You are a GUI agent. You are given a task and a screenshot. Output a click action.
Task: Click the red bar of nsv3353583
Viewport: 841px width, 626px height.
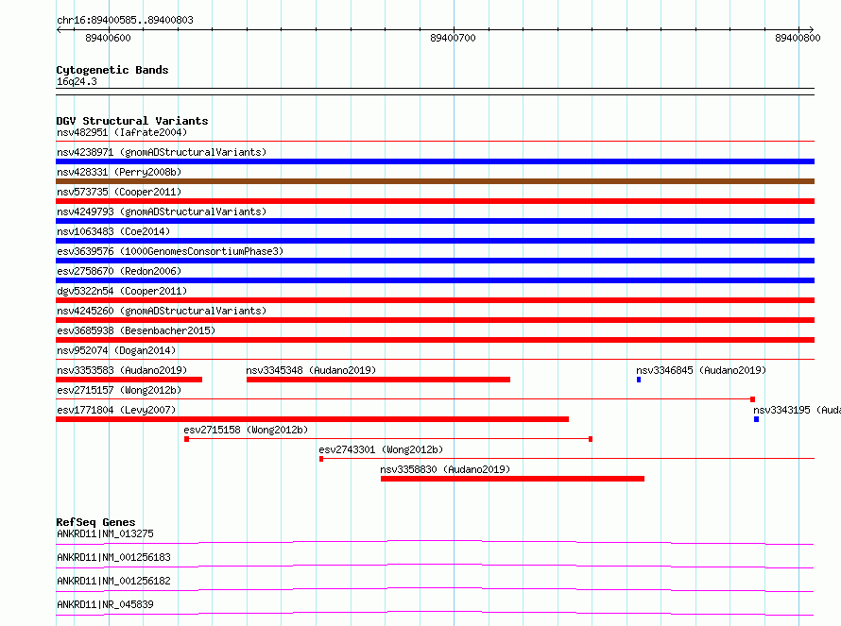(x=129, y=380)
